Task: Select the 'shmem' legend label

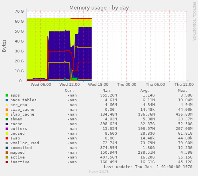Action: [16, 119]
